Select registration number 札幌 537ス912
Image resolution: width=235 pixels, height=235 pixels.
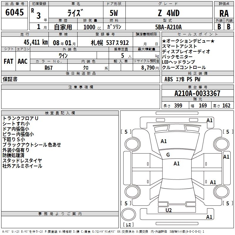coord(110,43)
